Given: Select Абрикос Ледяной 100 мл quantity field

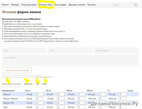Looking at the screenshot, I should pos(81,98).
